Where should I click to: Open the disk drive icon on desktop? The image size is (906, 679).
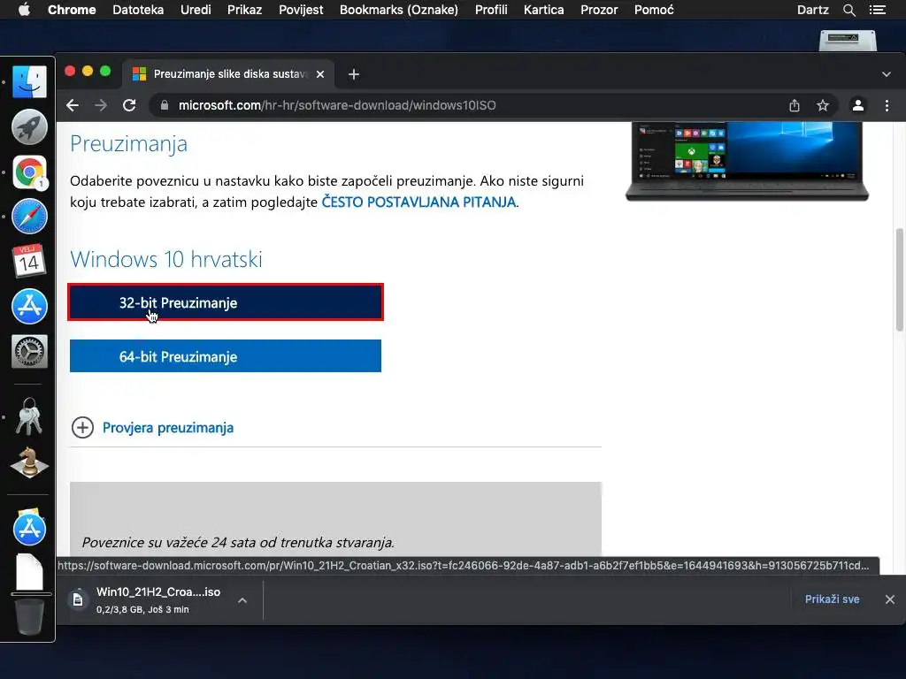click(848, 41)
